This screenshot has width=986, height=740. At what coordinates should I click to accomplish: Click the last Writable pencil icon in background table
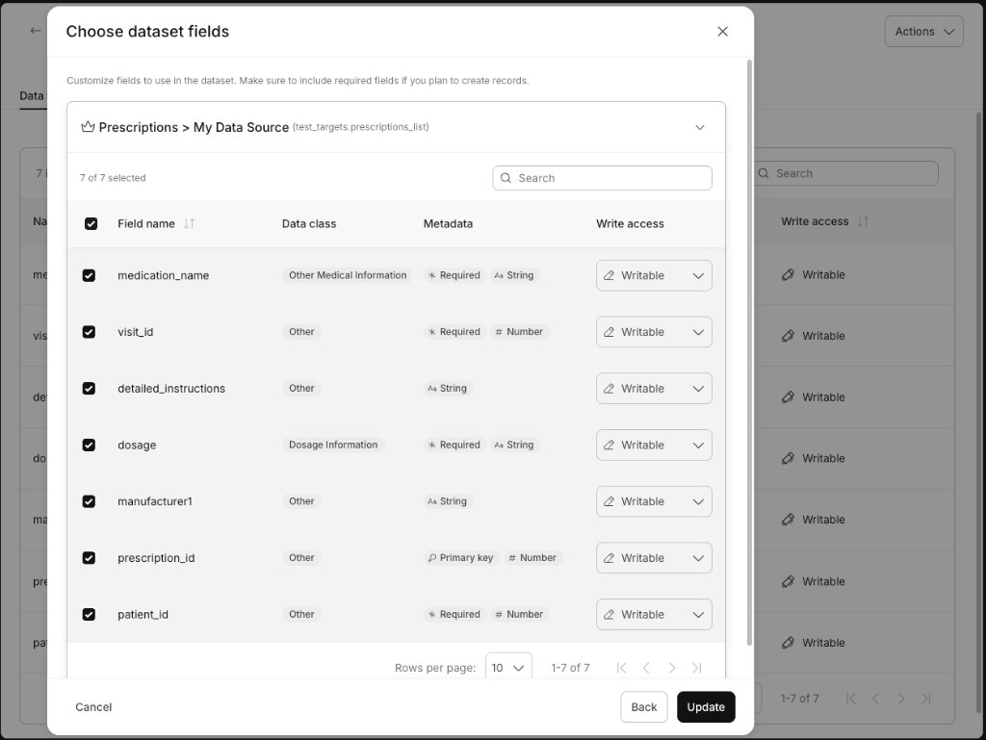tap(788, 643)
